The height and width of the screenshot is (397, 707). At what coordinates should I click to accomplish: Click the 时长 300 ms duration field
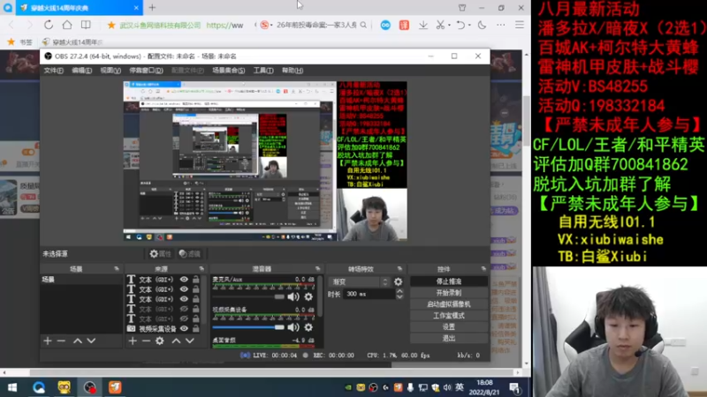[x=369, y=294]
